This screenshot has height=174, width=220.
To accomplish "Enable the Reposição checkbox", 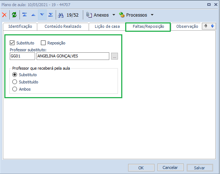I will [43, 43].
